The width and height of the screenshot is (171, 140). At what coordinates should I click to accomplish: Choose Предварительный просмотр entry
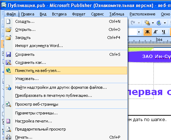pos(66,129)
